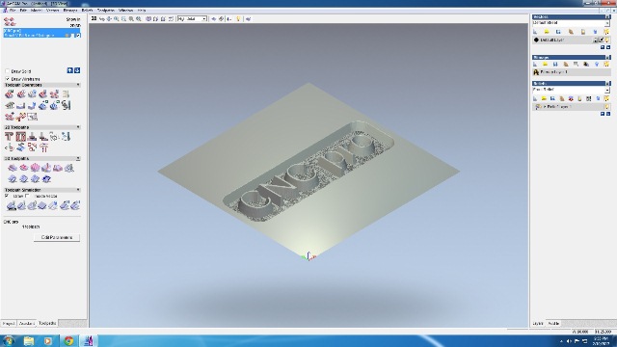Move toolpath down with blue down arrow

[77, 70]
